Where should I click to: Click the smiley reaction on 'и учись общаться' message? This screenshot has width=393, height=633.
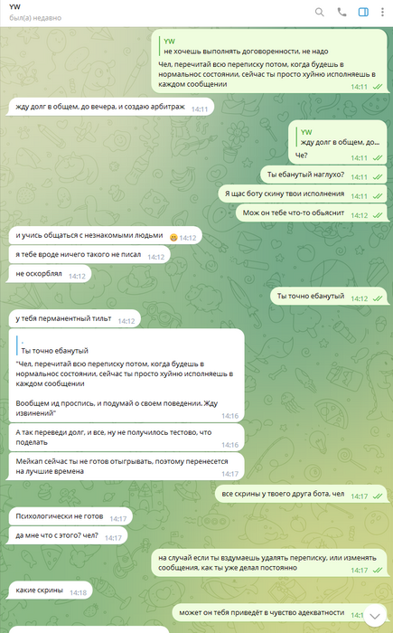pos(173,238)
